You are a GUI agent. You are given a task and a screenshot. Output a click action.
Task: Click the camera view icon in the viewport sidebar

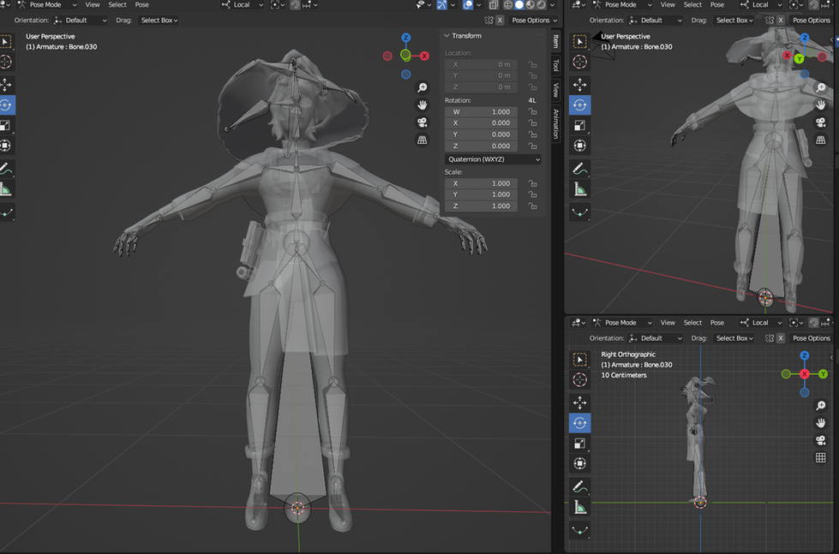click(x=422, y=122)
